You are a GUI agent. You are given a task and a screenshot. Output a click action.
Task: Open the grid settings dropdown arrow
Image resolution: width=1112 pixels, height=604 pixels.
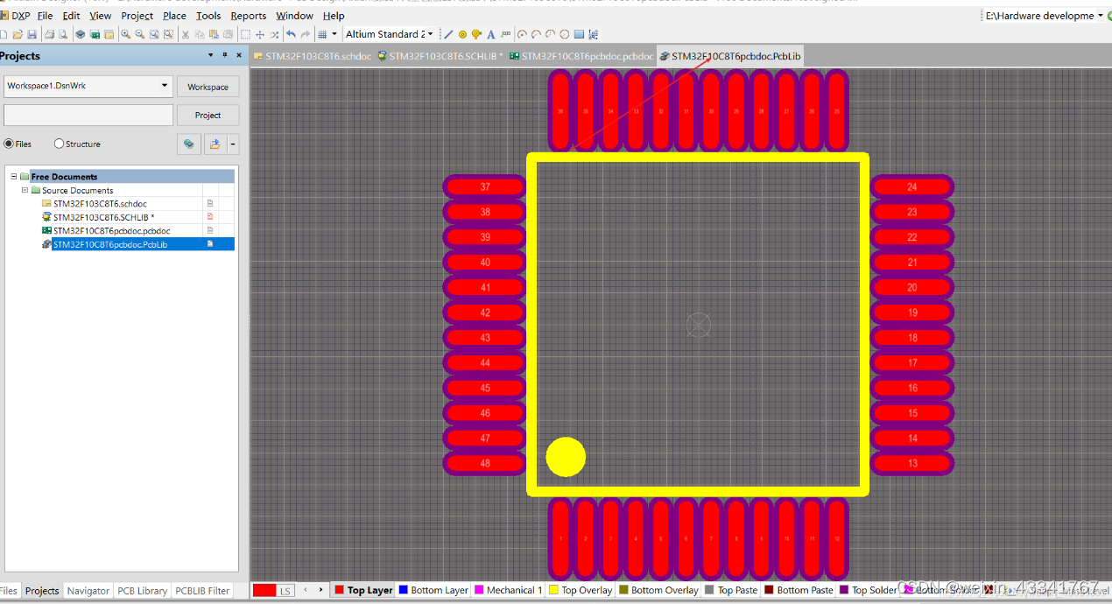[334, 34]
